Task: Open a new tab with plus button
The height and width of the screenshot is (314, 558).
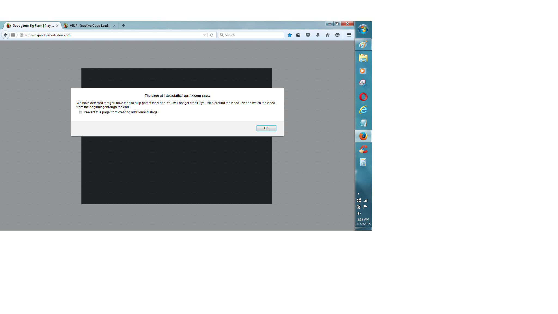Action: [123, 26]
